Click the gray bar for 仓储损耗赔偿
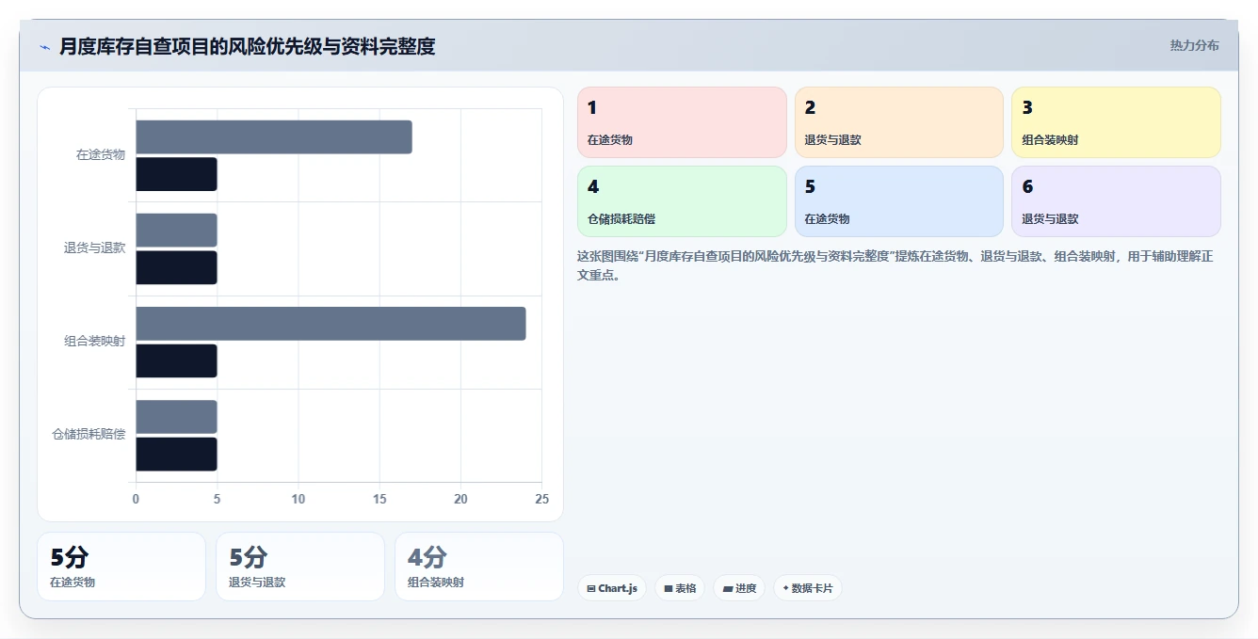This screenshot has width=1258, height=639. (177, 417)
